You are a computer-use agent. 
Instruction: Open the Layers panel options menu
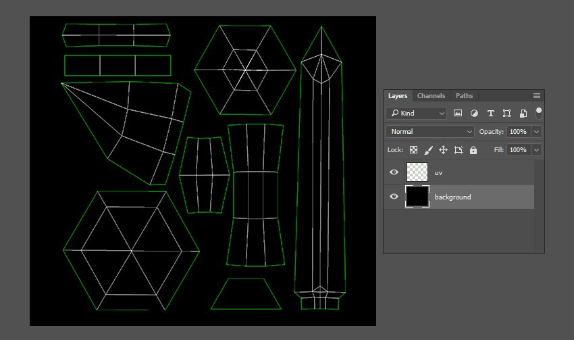pos(537,96)
